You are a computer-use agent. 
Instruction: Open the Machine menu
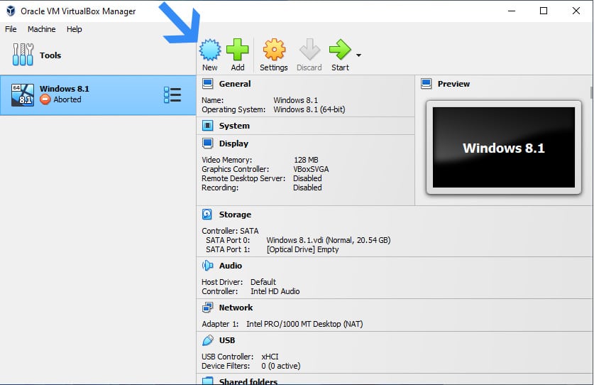coord(42,29)
